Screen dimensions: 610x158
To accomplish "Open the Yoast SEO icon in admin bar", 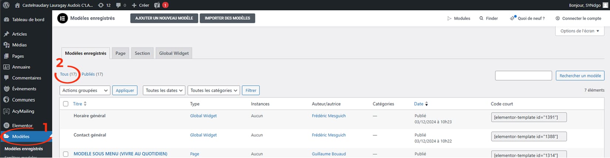I will coord(157,5).
